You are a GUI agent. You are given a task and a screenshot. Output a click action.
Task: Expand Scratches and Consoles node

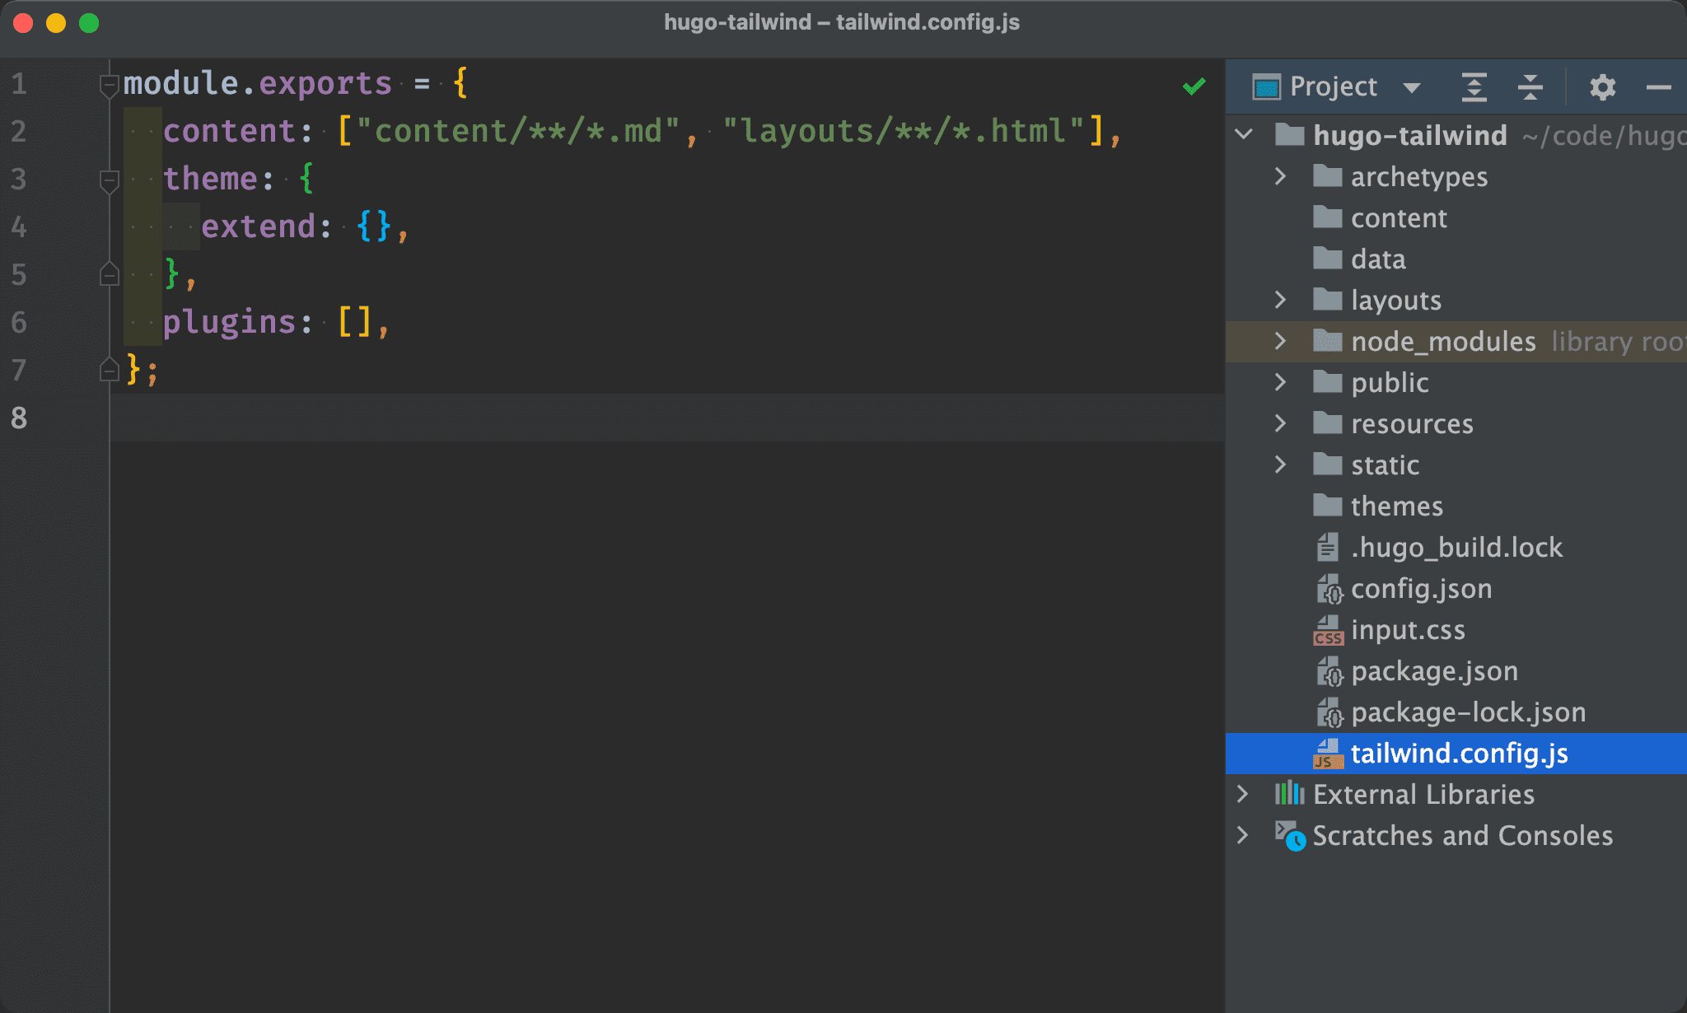(x=1243, y=834)
